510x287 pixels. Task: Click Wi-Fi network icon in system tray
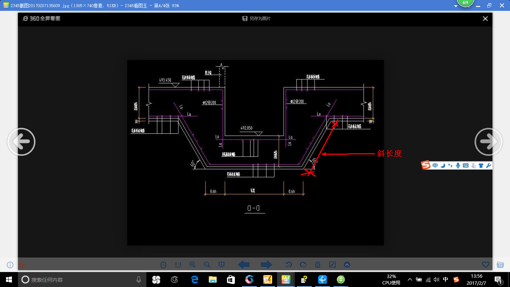[428, 280]
